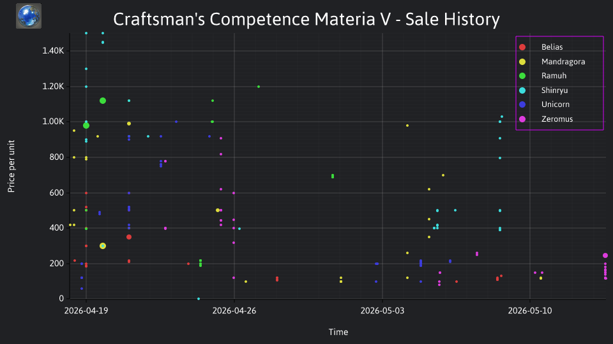Click the 1.00K y-axis tick label
Screen dimensions: 613x344
click(53, 122)
